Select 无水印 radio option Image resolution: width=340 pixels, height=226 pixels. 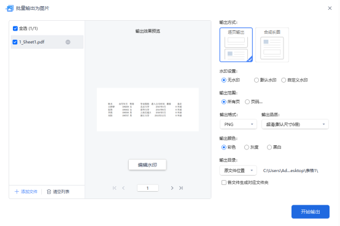[224, 80]
